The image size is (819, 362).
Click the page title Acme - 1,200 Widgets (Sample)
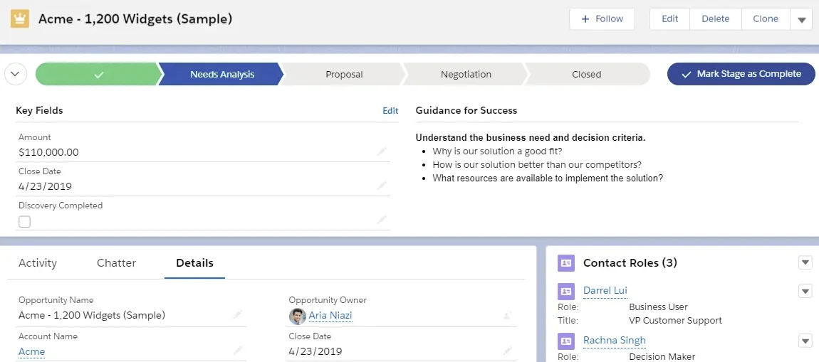(135, 19)
